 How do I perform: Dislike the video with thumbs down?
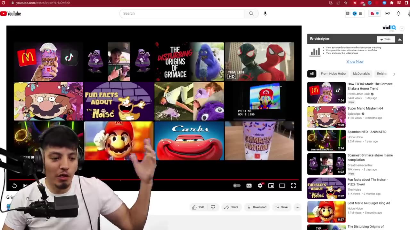[x=213, y=207]
